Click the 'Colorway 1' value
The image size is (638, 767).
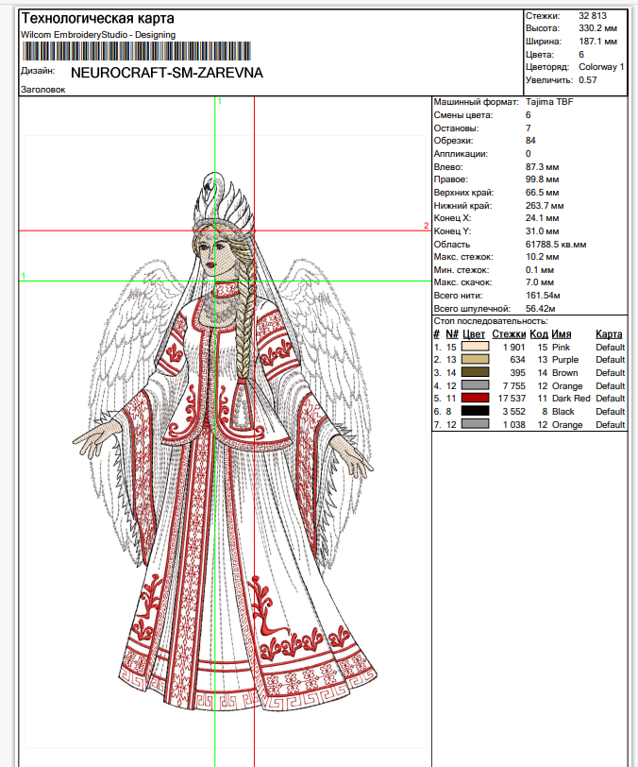[601, 67]
